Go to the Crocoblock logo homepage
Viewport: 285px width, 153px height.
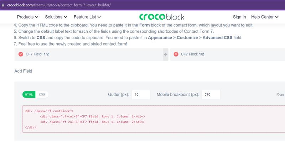[162, 17]
